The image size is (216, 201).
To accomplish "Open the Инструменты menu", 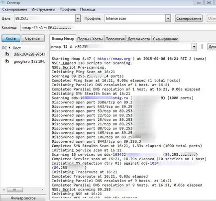I will (43, 9).
